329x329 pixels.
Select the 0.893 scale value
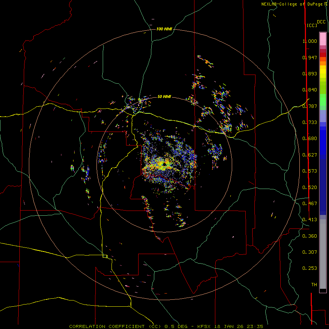point(310,73)
